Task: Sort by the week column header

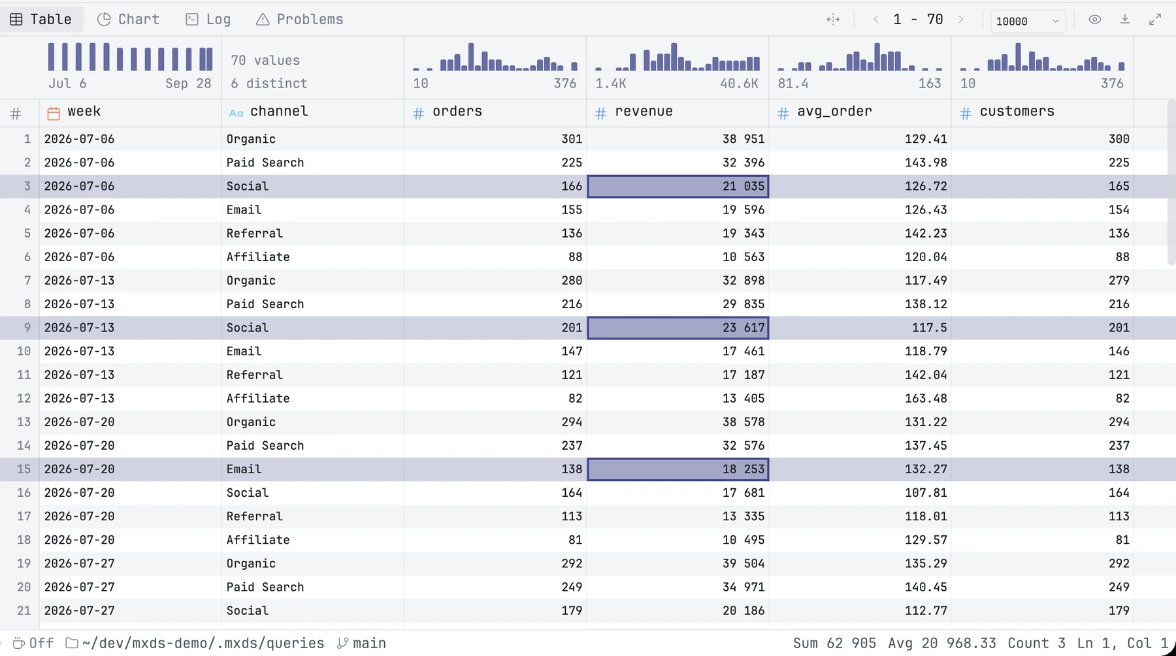Action: [131, 112]
